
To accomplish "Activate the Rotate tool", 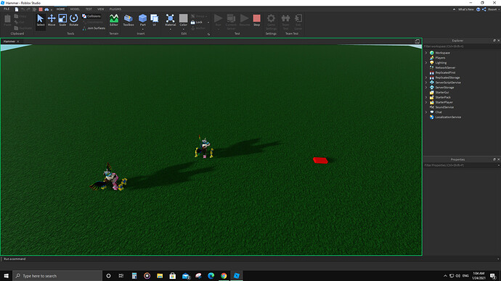I will pos(74,20).
